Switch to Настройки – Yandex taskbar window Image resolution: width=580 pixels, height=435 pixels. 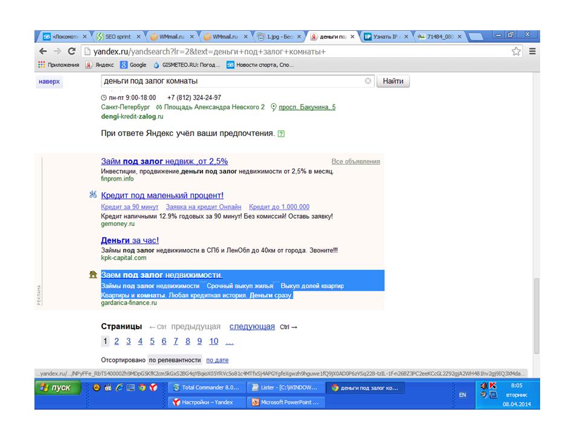(207, 402)
